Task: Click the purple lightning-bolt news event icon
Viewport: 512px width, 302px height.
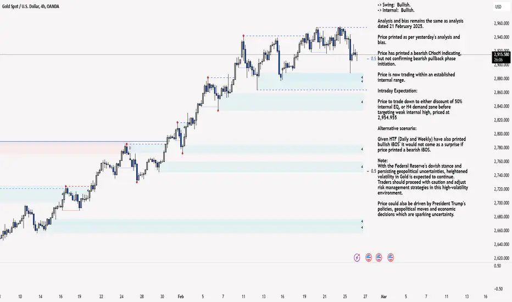Action: point(357,258)
